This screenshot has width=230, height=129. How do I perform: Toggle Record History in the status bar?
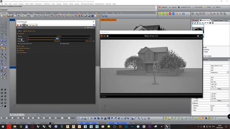[122, 123]
